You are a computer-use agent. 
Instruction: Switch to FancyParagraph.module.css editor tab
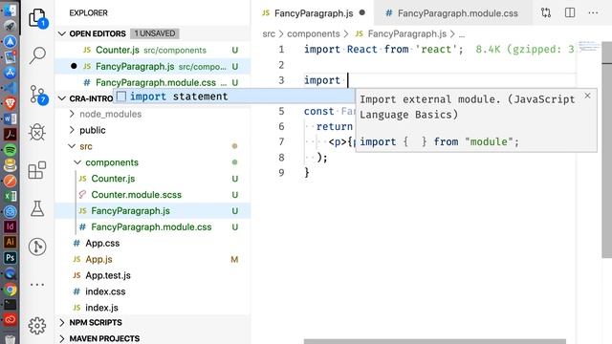point(452,13)
